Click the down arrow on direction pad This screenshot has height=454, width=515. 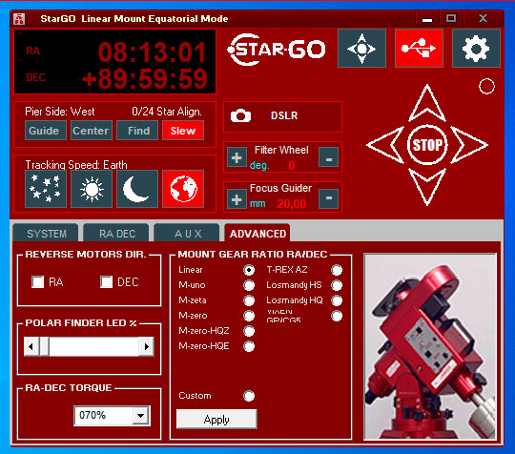(427, 187)
